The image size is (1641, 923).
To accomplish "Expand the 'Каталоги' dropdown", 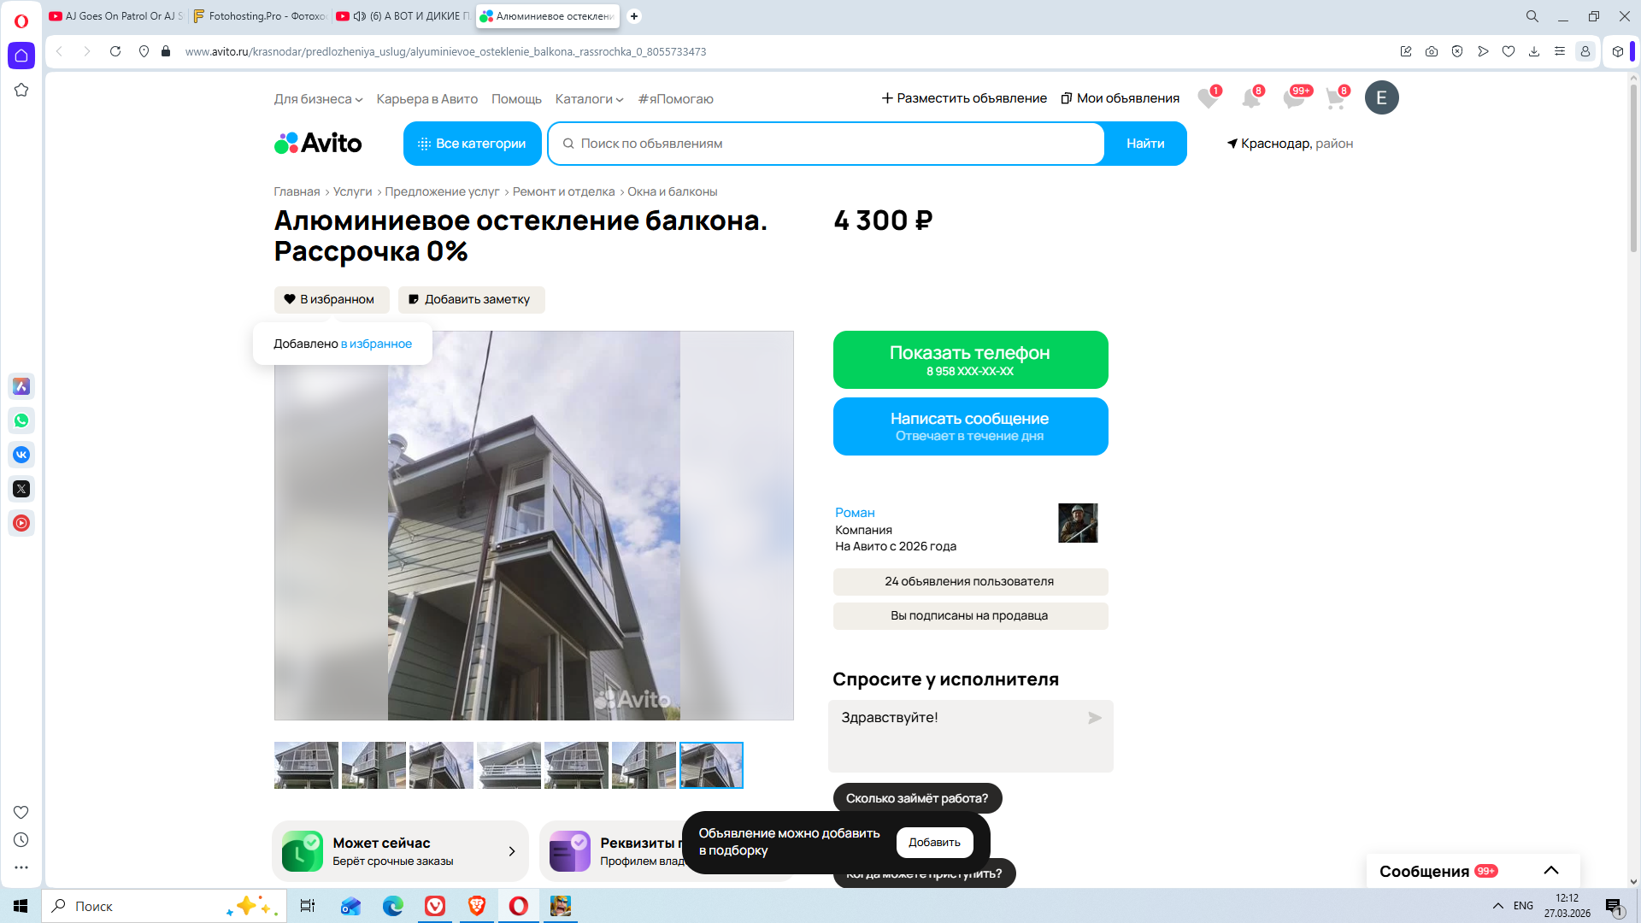I will [x=589, y=99].
